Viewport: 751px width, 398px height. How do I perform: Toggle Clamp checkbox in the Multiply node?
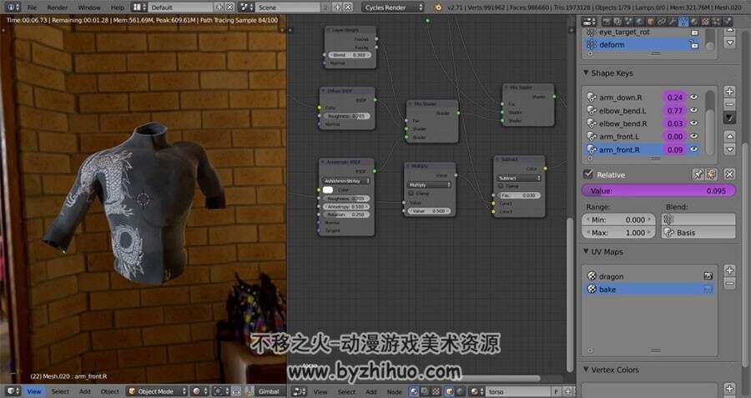(411, 193)
